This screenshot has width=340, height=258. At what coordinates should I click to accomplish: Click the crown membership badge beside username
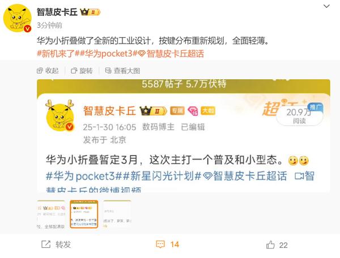tap(90, 12)
